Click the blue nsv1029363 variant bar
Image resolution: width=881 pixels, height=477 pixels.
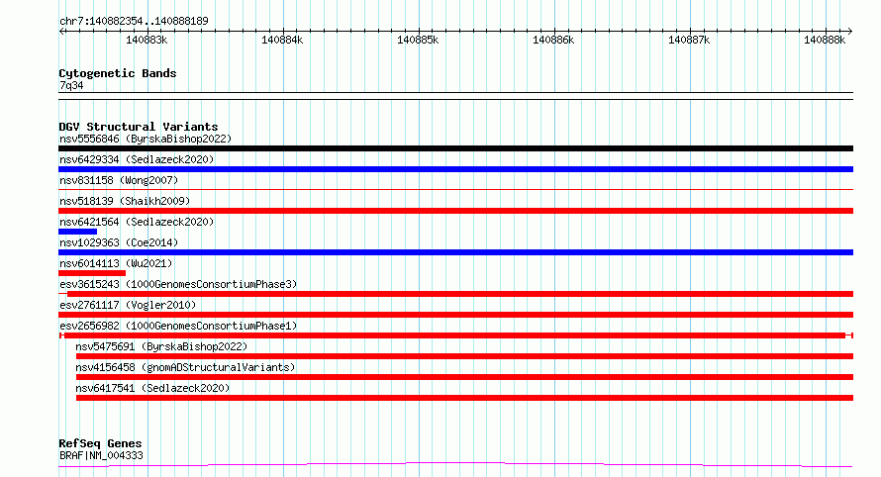(x=455, y=252)
